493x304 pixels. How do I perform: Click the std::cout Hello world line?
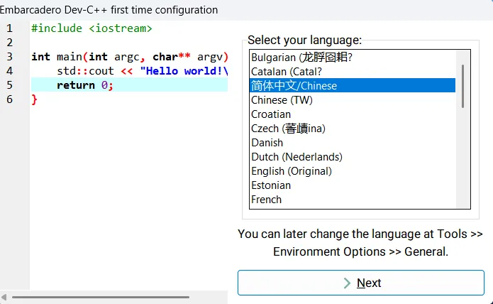[142, 71]
